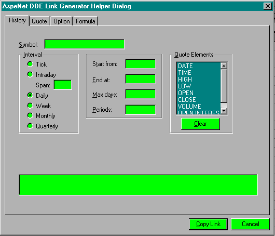Close the DDE Link Generator dialog
Screen dimensions: 275x236
(268, 6)
